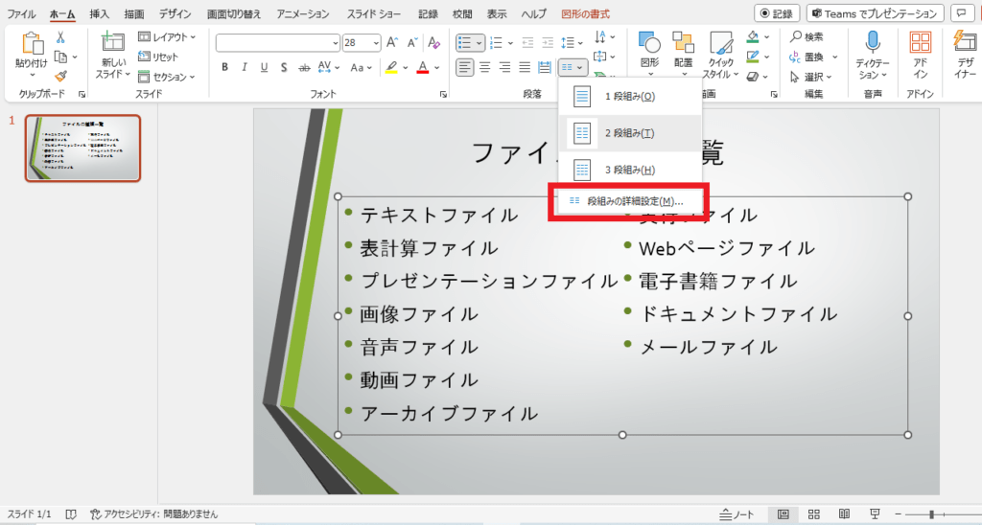Open Designer (デザイナー) pane
982x525 pixels.
pyautogui.click(x=965, y=55)
